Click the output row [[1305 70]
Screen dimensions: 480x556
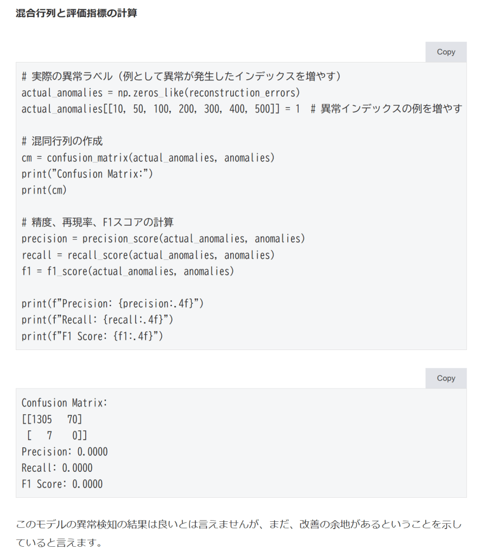click(52, 419)
